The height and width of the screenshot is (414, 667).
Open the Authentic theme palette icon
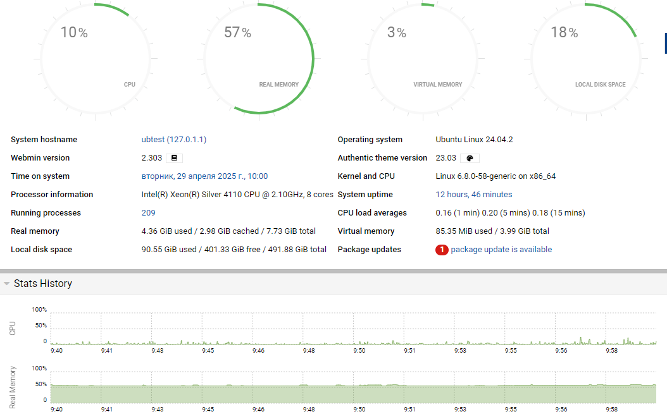tap(470, 158)
